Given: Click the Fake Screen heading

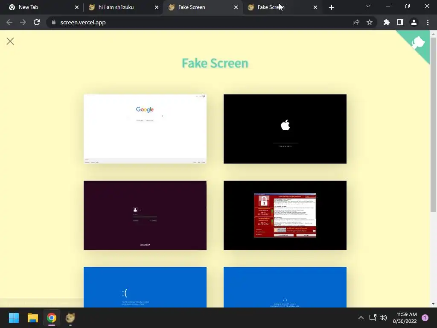Looking at the screenshot, I should (x=215, y=63).
